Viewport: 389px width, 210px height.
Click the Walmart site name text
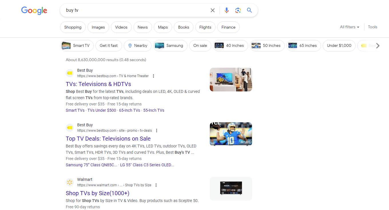[85, 179]
